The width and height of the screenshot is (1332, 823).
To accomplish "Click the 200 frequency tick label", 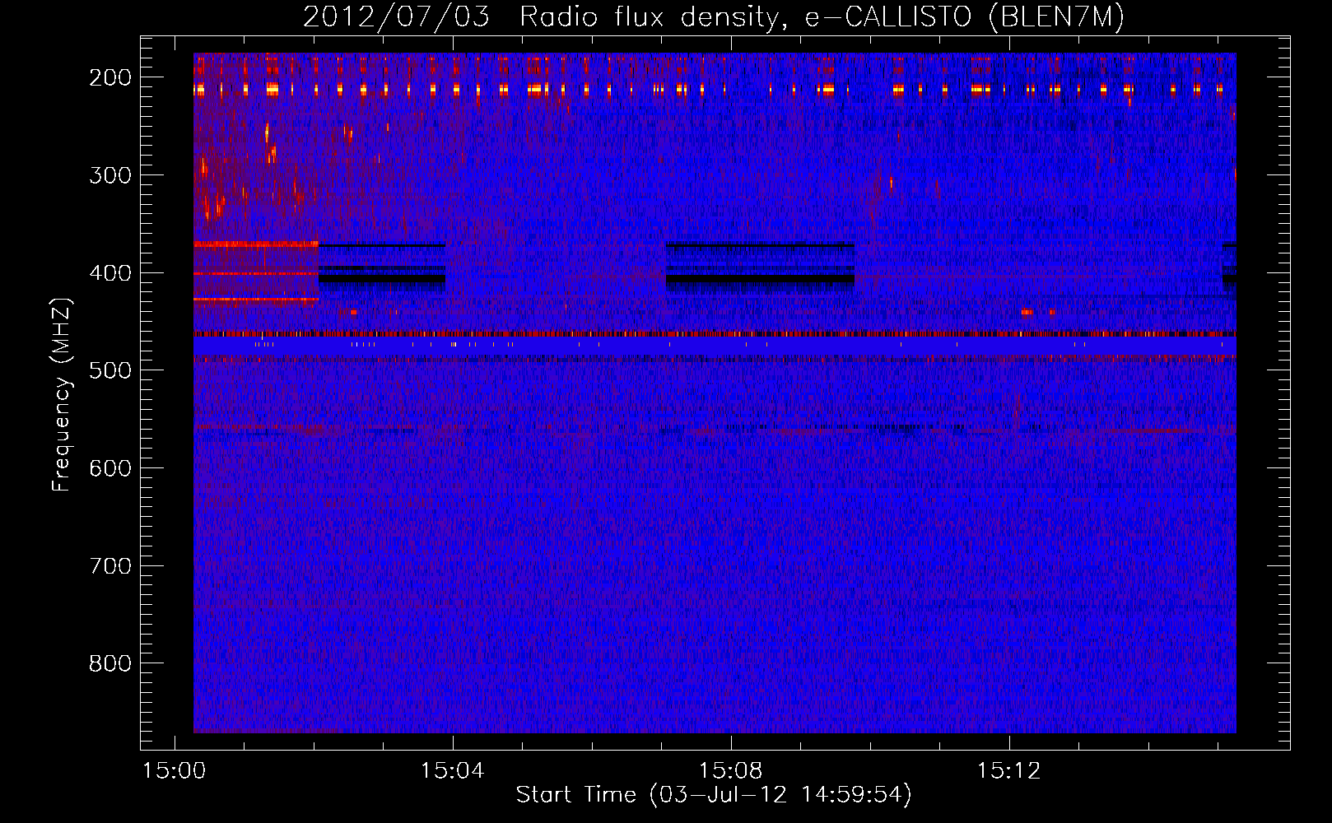I will (110, 77).
